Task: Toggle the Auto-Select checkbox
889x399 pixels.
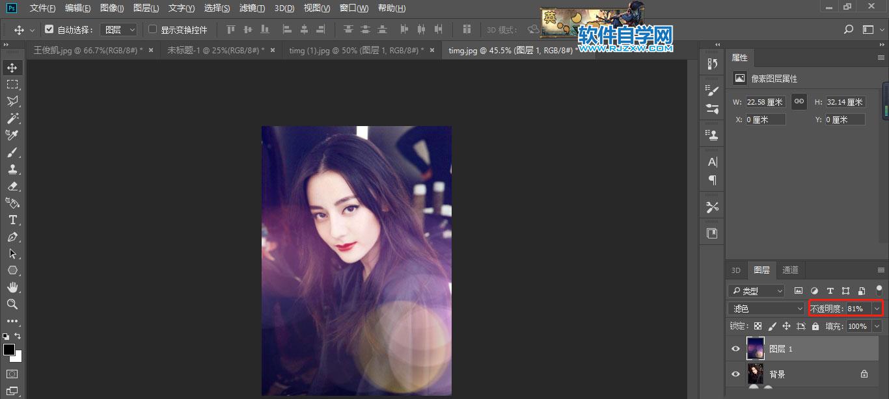Action: tap(49, 29)
